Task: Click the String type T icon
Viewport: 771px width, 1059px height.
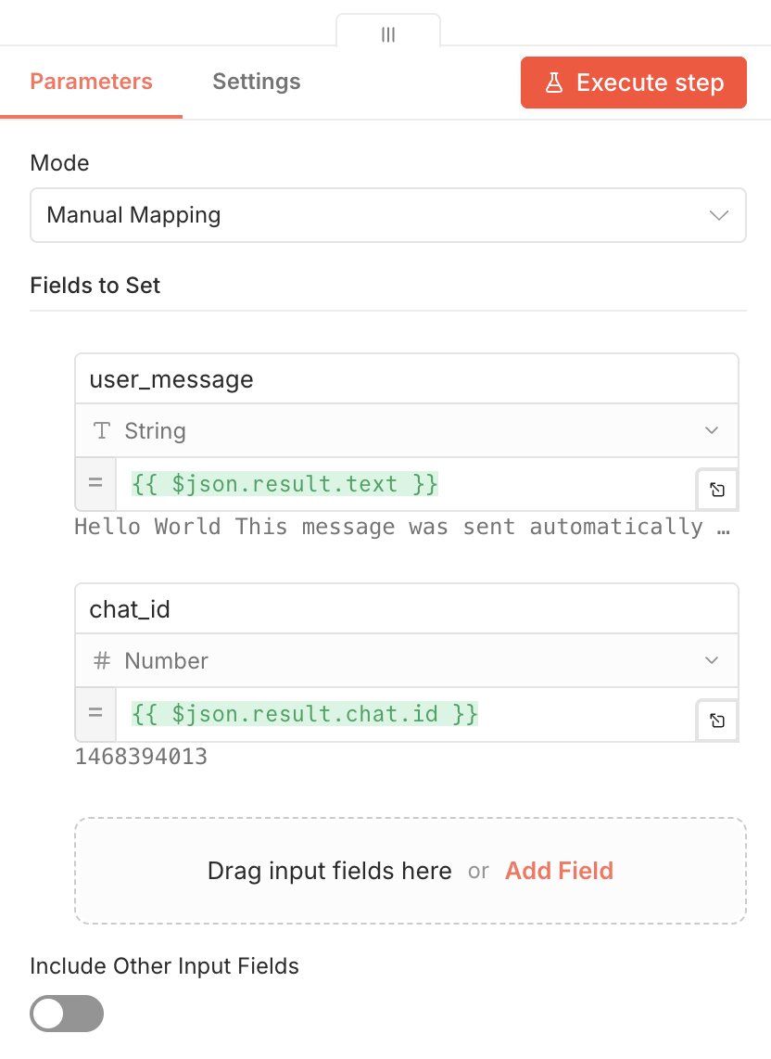Action: click(x=102, y=430)
